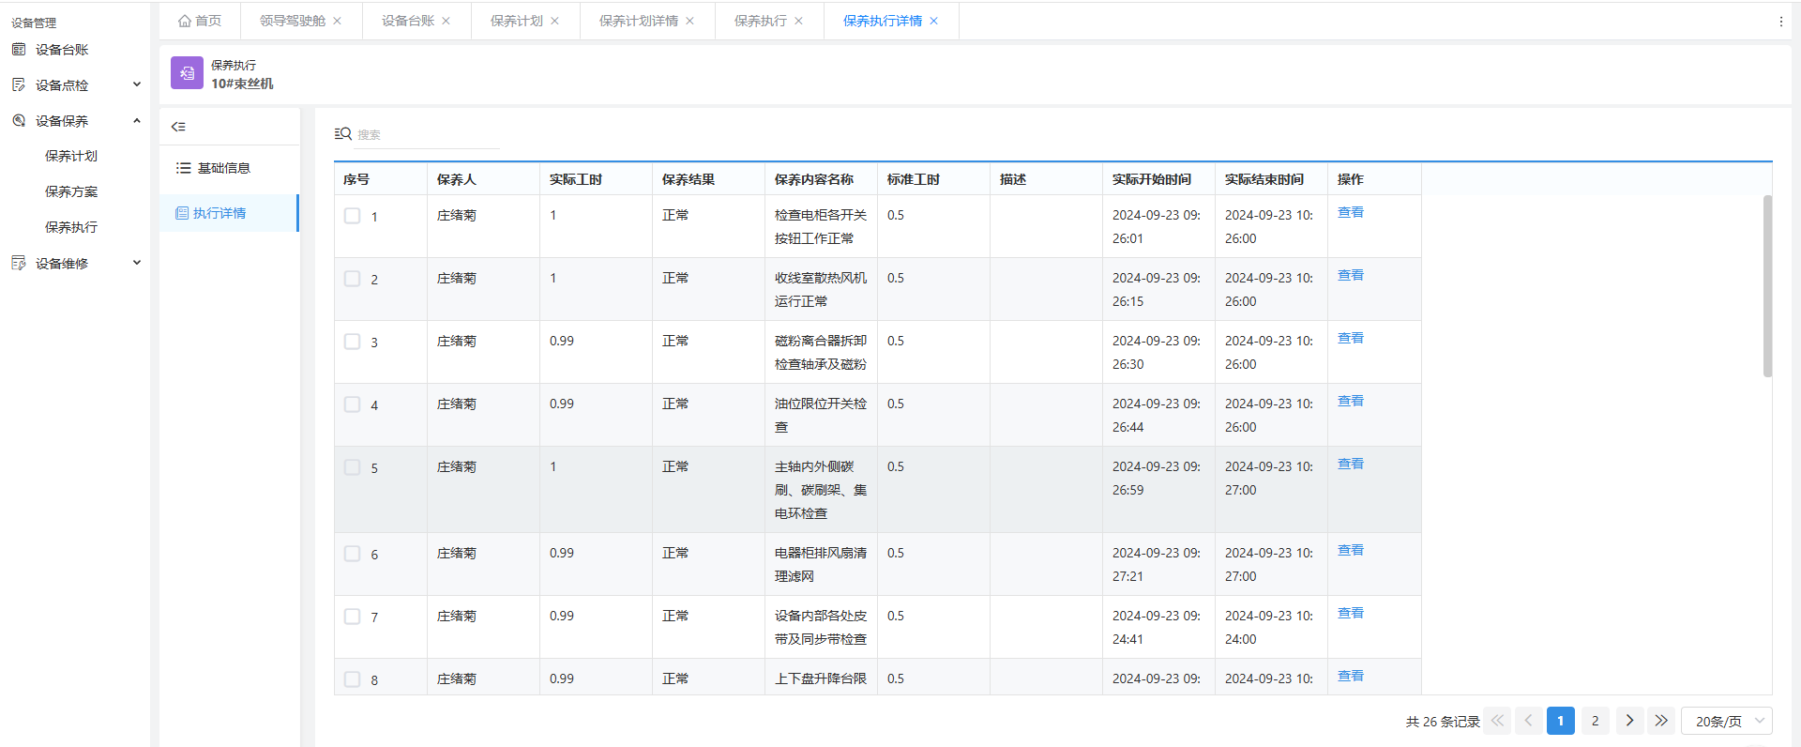Focus the 搜索 input field
This screenshot has width=1801, height=747.
428,134
